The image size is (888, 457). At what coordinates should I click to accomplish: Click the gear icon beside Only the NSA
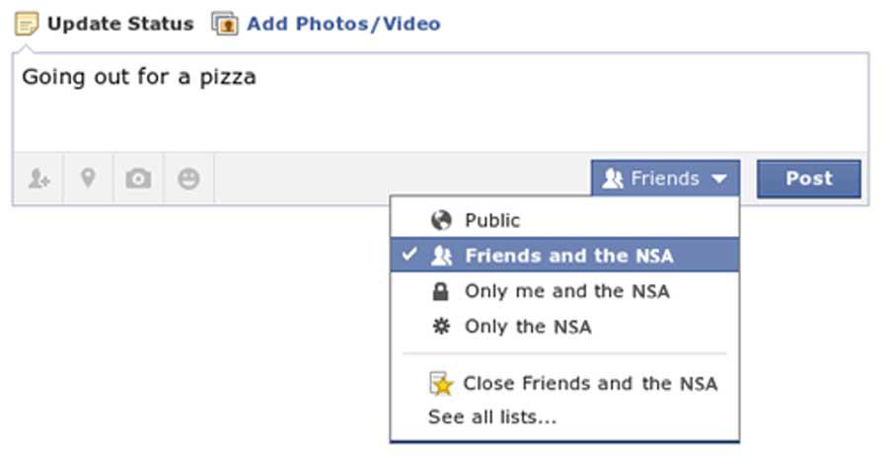point(441,327)
